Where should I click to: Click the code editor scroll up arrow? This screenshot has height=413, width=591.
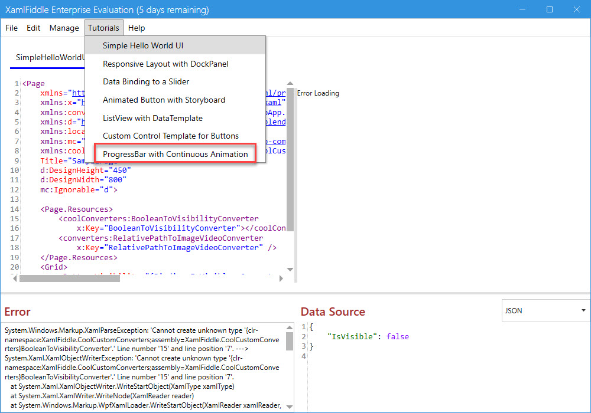pyautogui.click(x=290, y=84)
